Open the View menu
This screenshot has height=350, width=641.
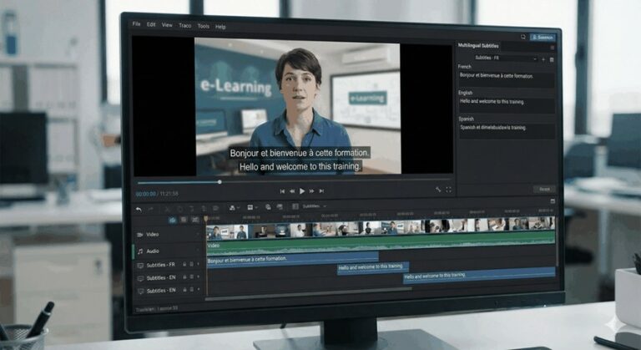167,25
